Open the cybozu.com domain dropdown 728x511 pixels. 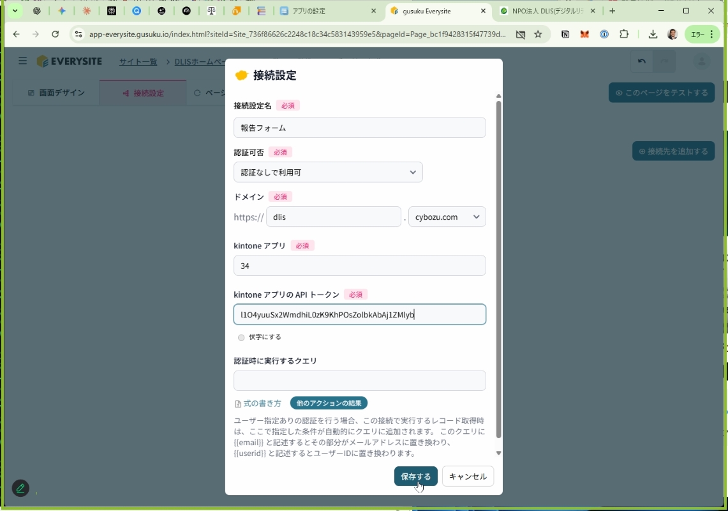pyautogui.click(x=447, y=217)
